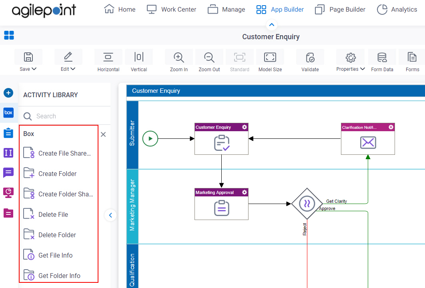Click the Save floppy disk icon
425x288 pixels.
click(28, 57)
